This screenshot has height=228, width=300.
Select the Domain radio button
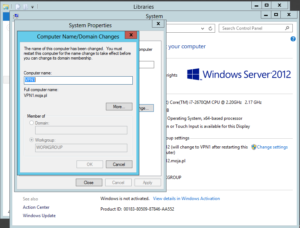[32, 123]
